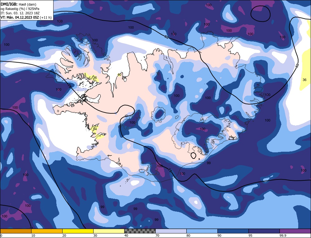Viewport: 311px width, 238px height.
Task: Click the '20' legend scale value
Action: coord(64,236)
